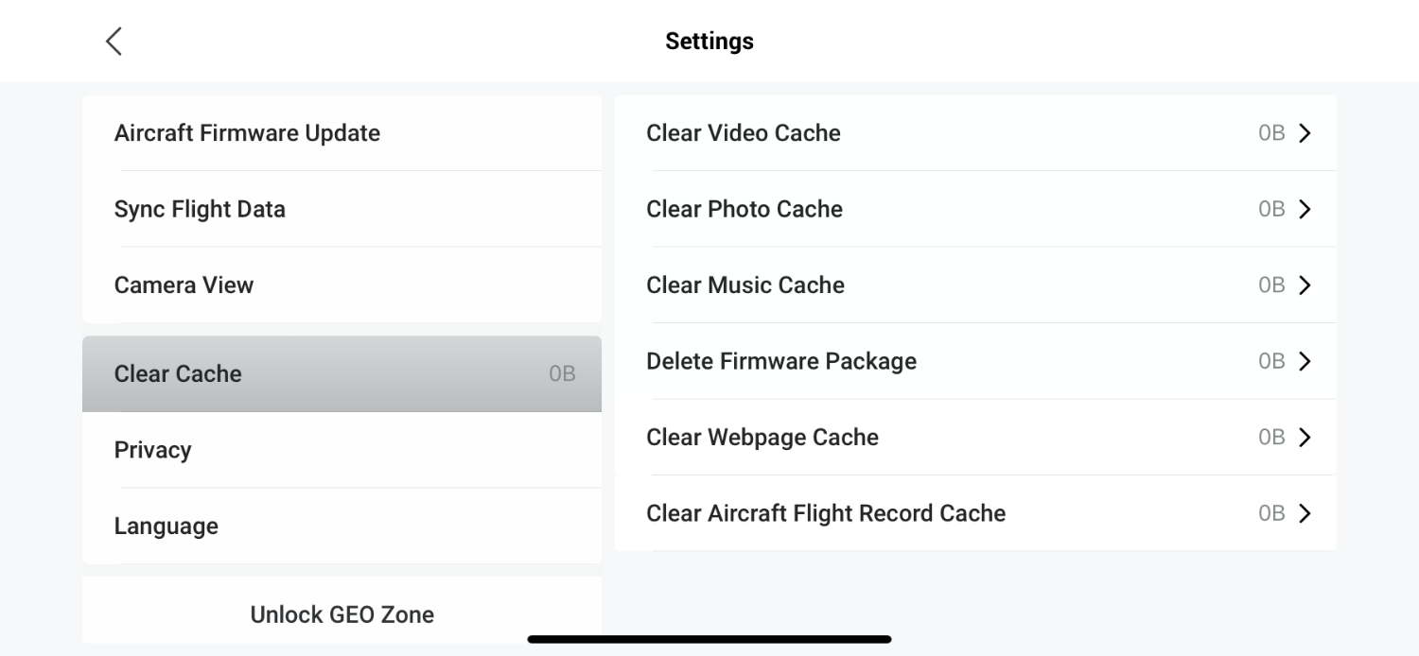Expand the Clear Photo Cache row
The height and width of the screenshot is (656, 1419).
pos(1305,209)
